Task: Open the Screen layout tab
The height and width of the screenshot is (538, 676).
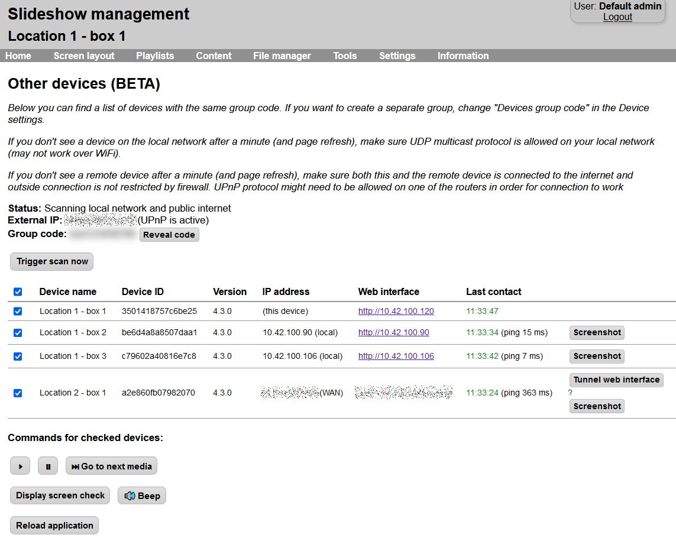Action: tap(83, 56)
